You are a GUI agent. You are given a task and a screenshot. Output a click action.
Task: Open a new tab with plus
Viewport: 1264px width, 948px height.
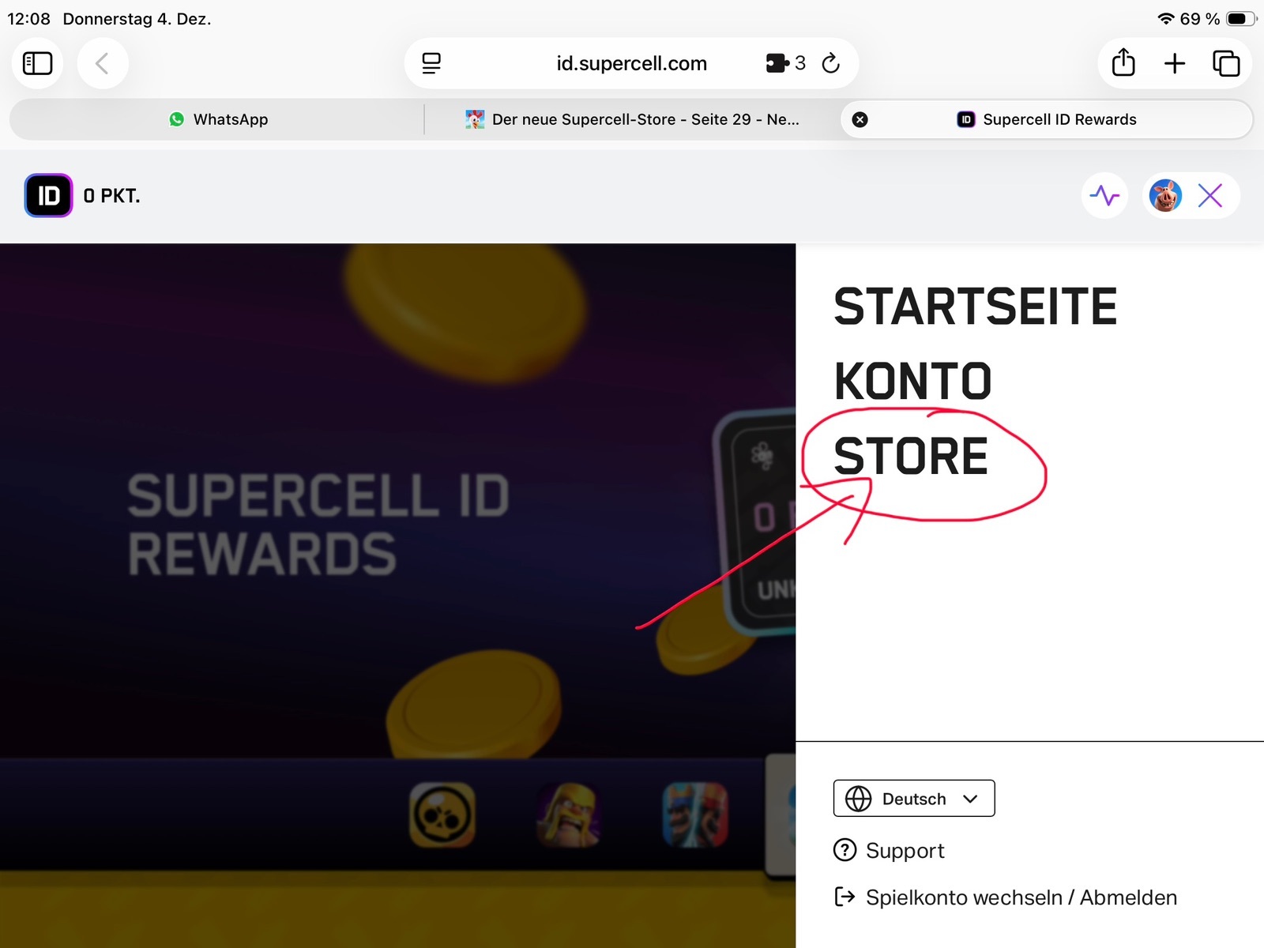(1175, 63)
